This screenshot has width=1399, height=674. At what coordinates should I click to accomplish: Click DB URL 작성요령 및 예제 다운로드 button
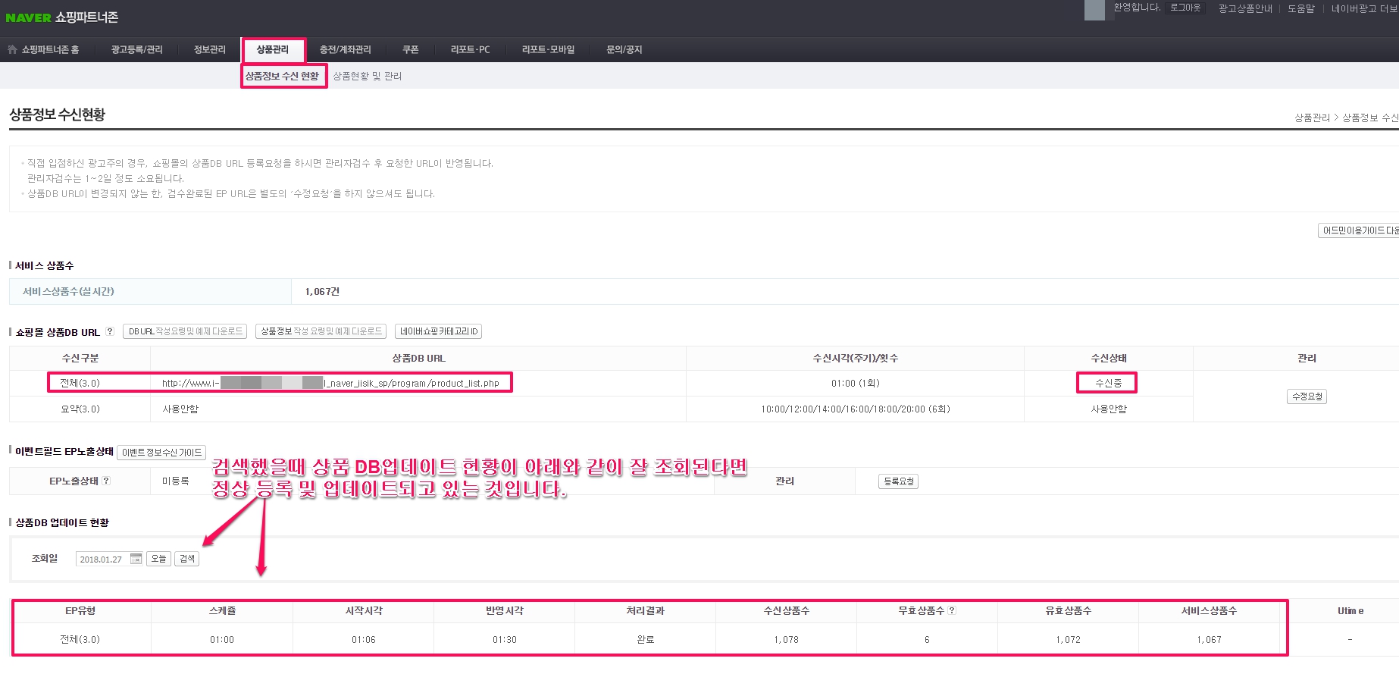point(185,331)
